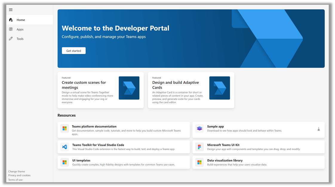Open the Tools section in sidebar
335x187 pixels.
(20, 39)
